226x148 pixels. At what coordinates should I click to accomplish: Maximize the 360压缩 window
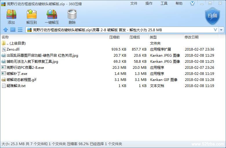[210, 3]
